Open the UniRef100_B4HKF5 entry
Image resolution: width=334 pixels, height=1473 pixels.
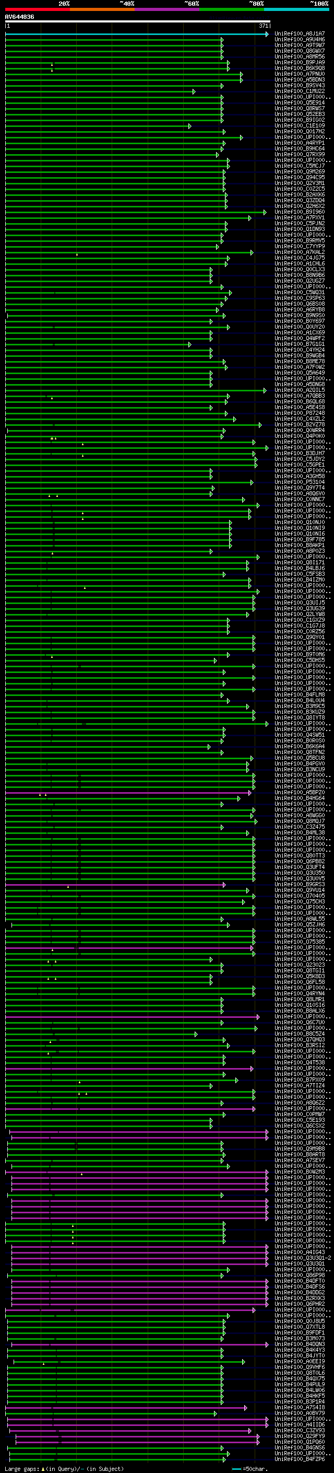coord(300,1396)
